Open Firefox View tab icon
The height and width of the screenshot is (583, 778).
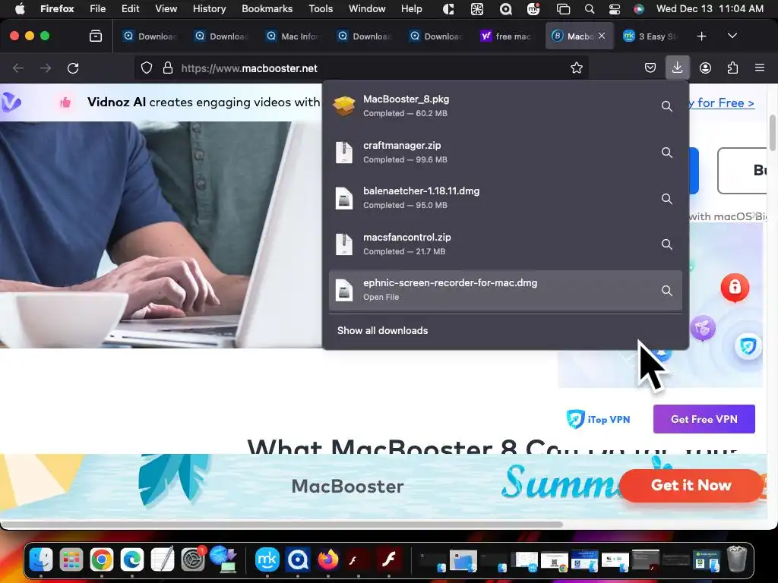(x=96, y=36)
